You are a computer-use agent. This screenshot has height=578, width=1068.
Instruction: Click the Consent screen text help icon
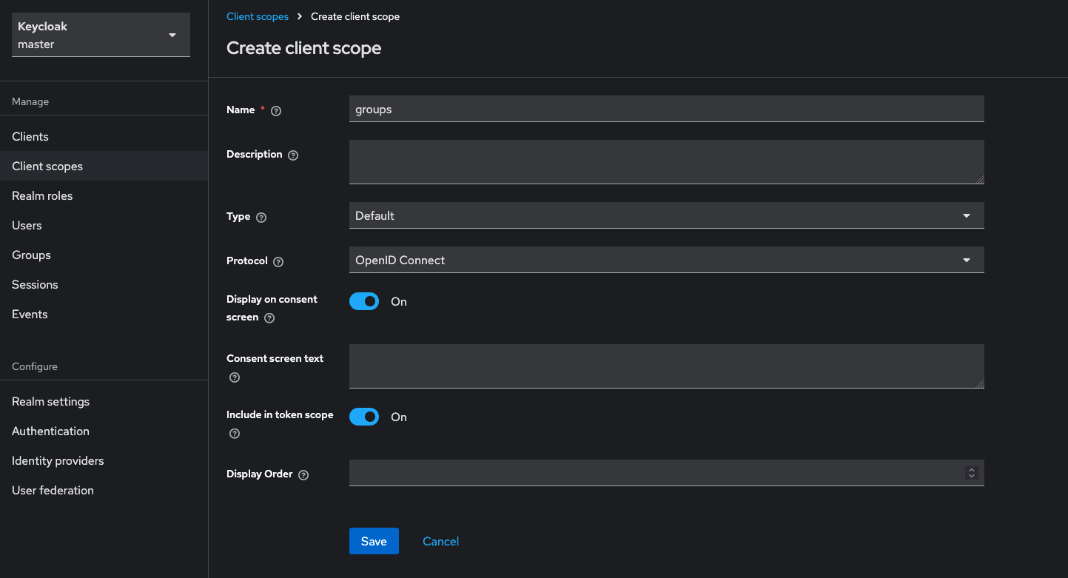point(234,377)
